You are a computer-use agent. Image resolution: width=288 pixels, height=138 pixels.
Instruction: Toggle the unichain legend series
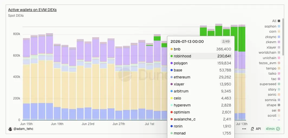(x=271, y=58)
